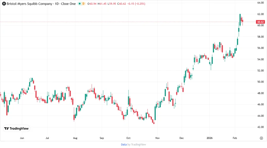Click the Cboe One exchange label
The image size is (267, 148).
69,4
